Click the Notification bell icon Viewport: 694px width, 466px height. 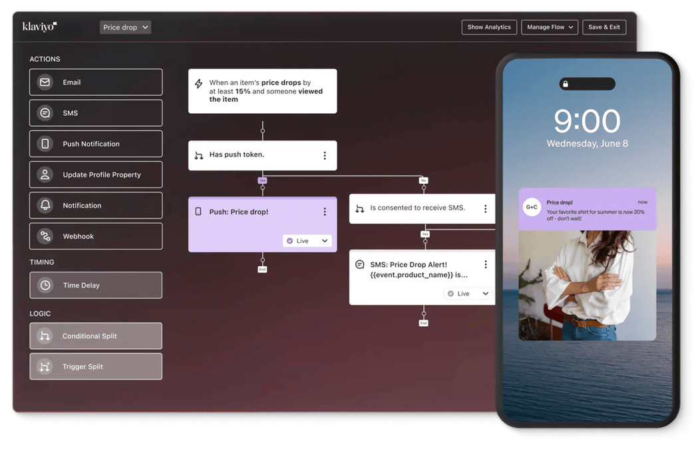(44, 205)
